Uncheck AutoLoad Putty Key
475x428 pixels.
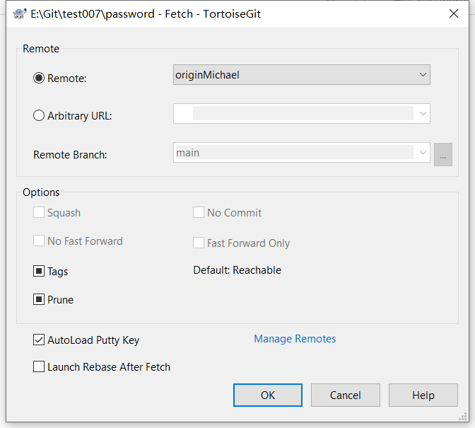[39, 340]
